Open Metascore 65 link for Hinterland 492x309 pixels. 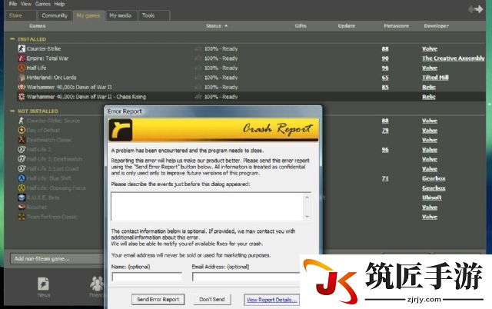(385, 78)
